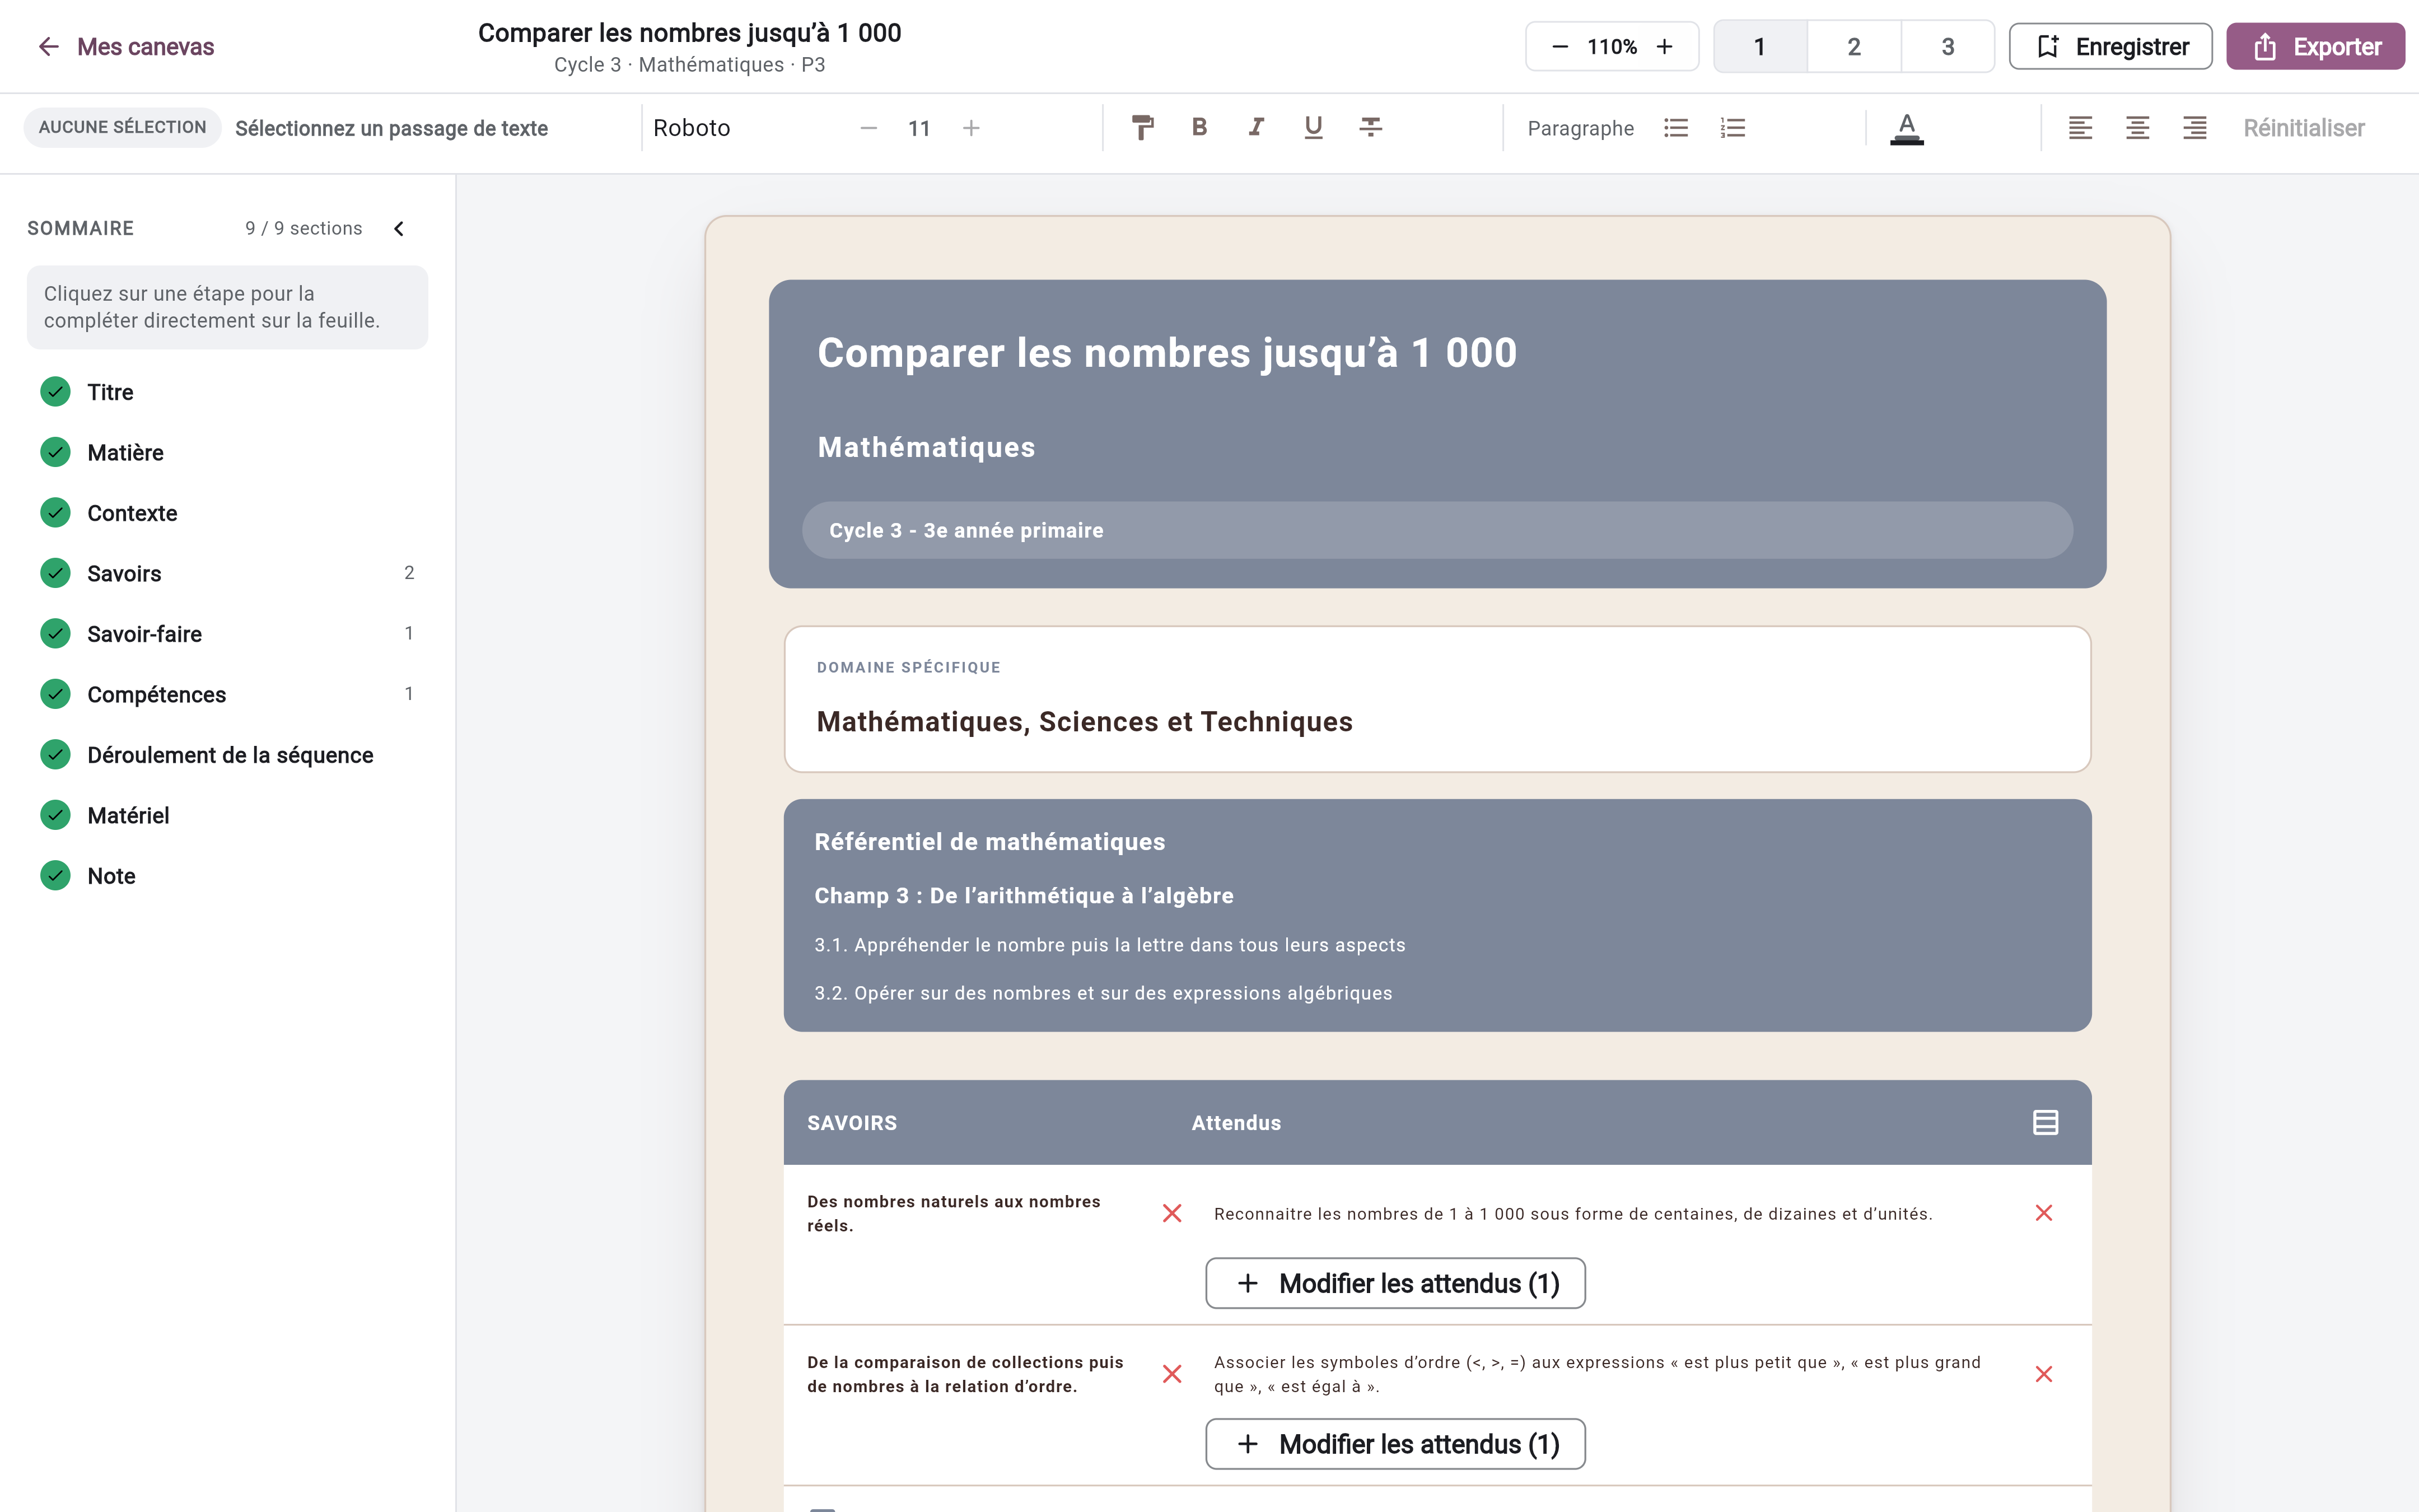
Task: Toggle strikethrough formatting
Action: (x=1370, y=128)
